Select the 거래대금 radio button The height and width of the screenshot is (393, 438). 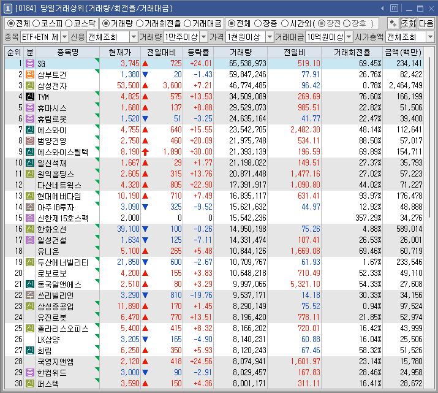[x=187, y=23]
